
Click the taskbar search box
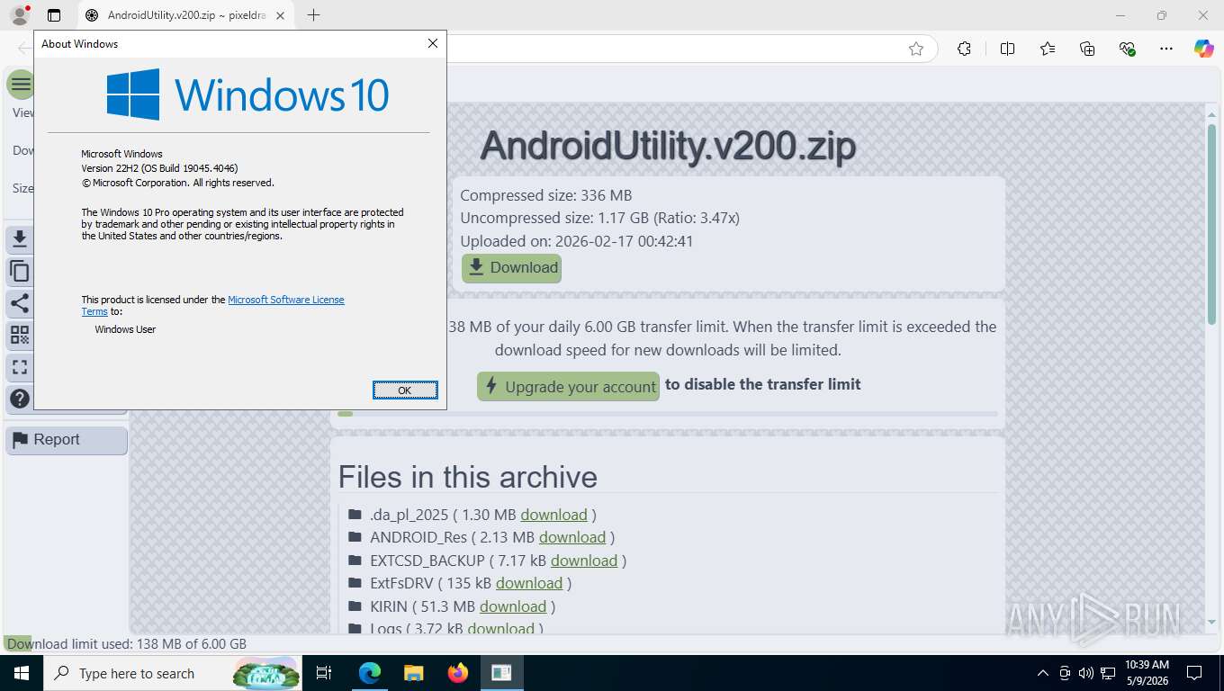point(173,673)
